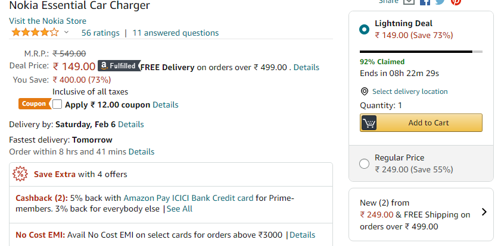Screen dimensions: 501x246
Task: Share product on Facebook
Action: pyautogui.click(x=425, y=2)
